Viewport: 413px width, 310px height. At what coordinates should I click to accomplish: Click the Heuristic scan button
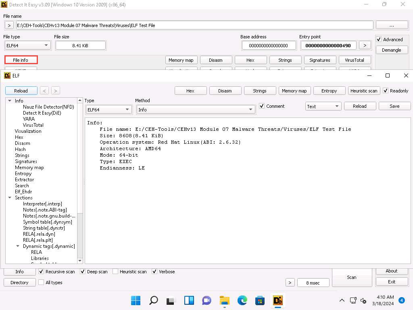(x=364, y=91)
